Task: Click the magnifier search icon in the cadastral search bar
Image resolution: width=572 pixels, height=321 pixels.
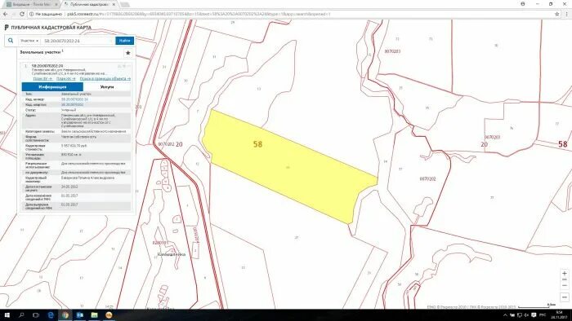Action: (11, 41)
